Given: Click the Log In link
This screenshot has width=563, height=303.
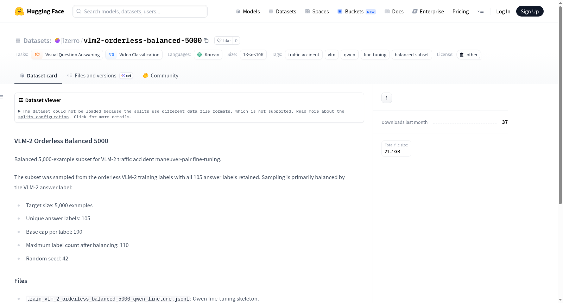Looking at the screenshot, I should tap(503, 11).
